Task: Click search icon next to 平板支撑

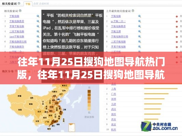Action: 140,31
